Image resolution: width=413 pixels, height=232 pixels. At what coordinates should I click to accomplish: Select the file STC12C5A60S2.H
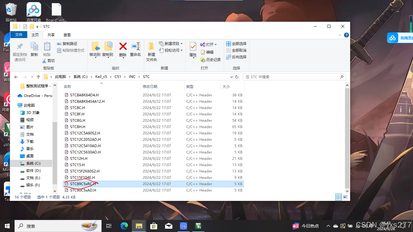pos(153,133)
